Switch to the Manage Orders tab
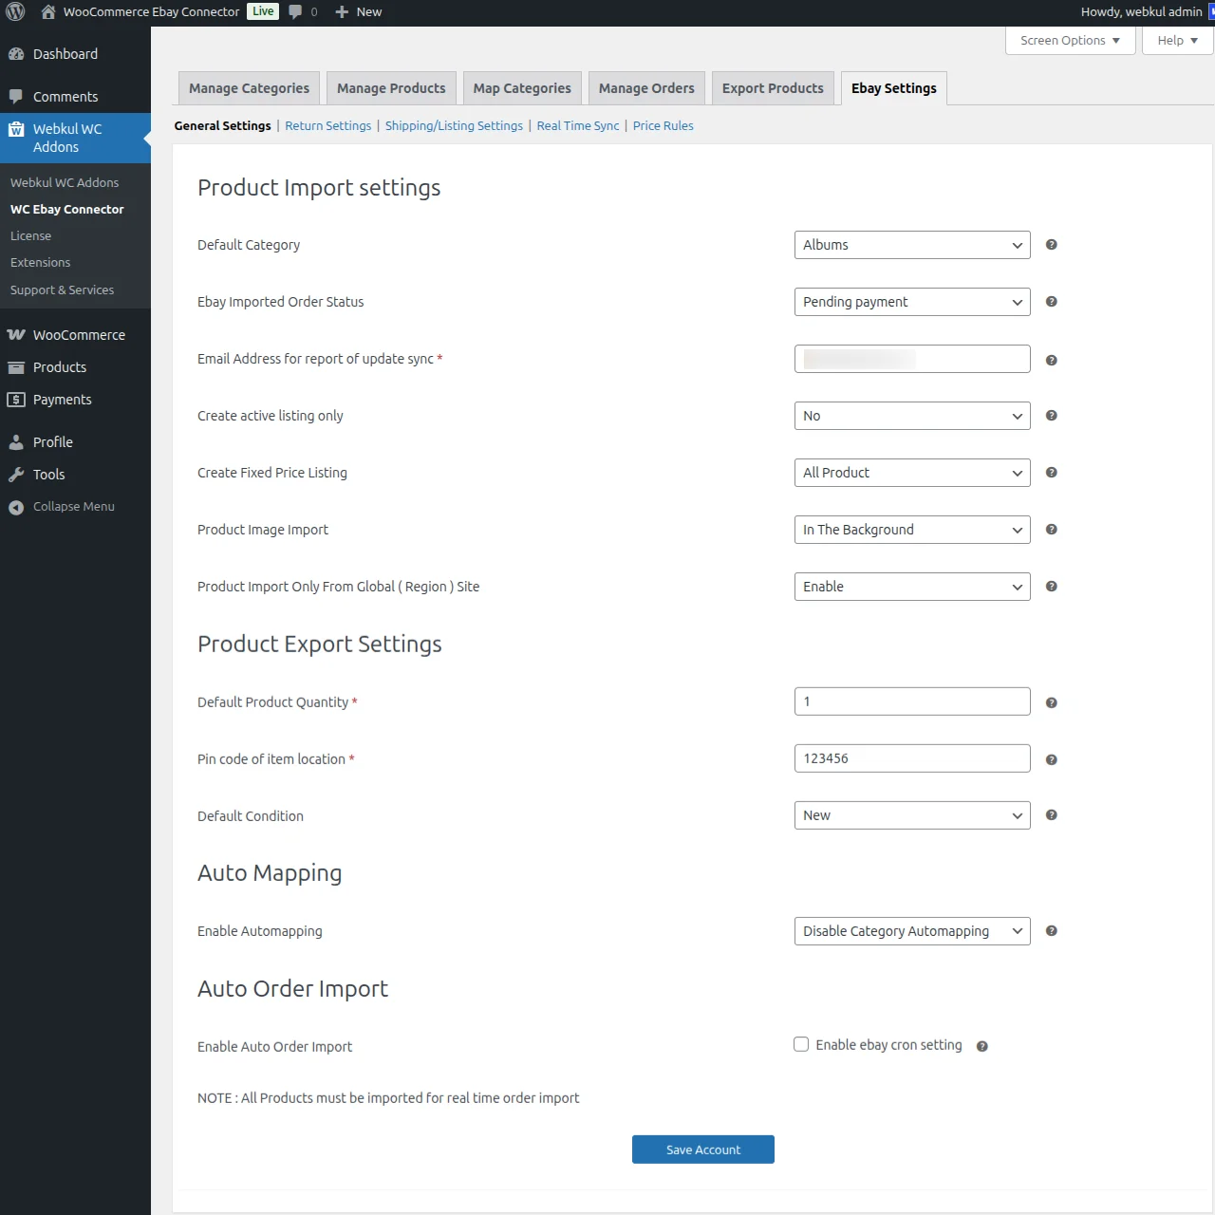The width and height of the screenshot is (1215, 1215). coord(646,88)
